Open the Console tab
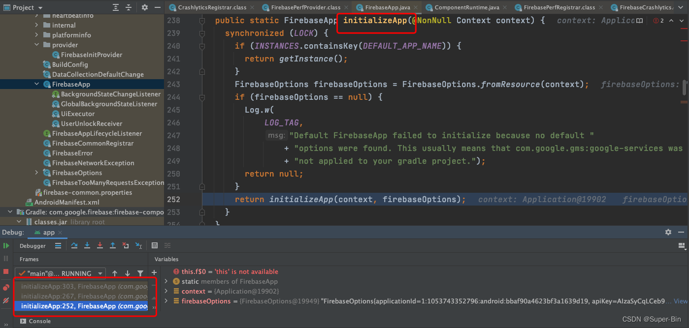 [x=35, y=321]
